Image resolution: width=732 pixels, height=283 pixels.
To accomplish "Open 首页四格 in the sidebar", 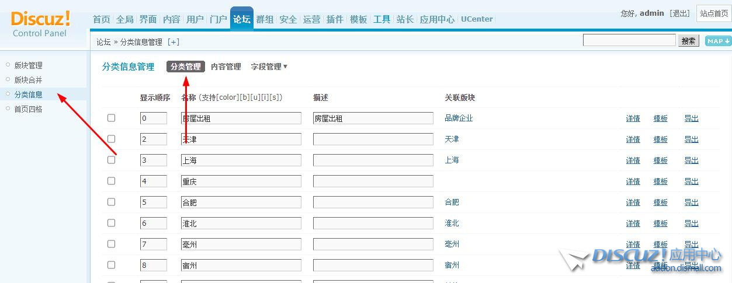I will 29,109.
